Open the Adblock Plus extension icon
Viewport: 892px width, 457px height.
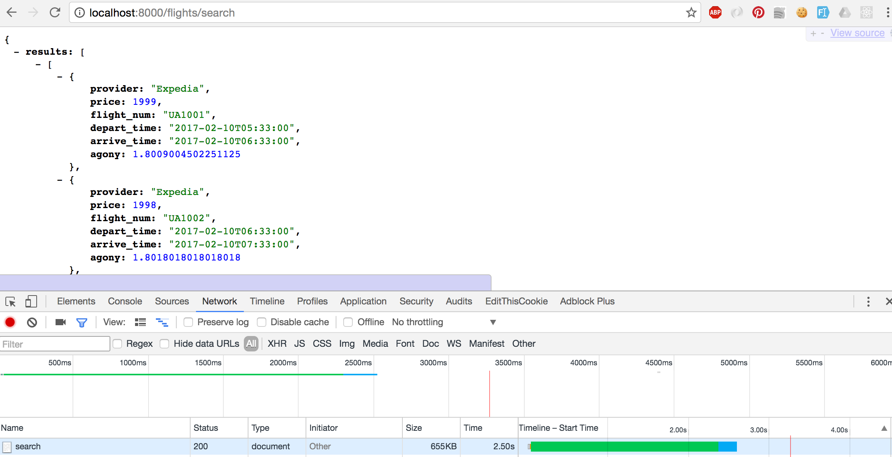715,13
